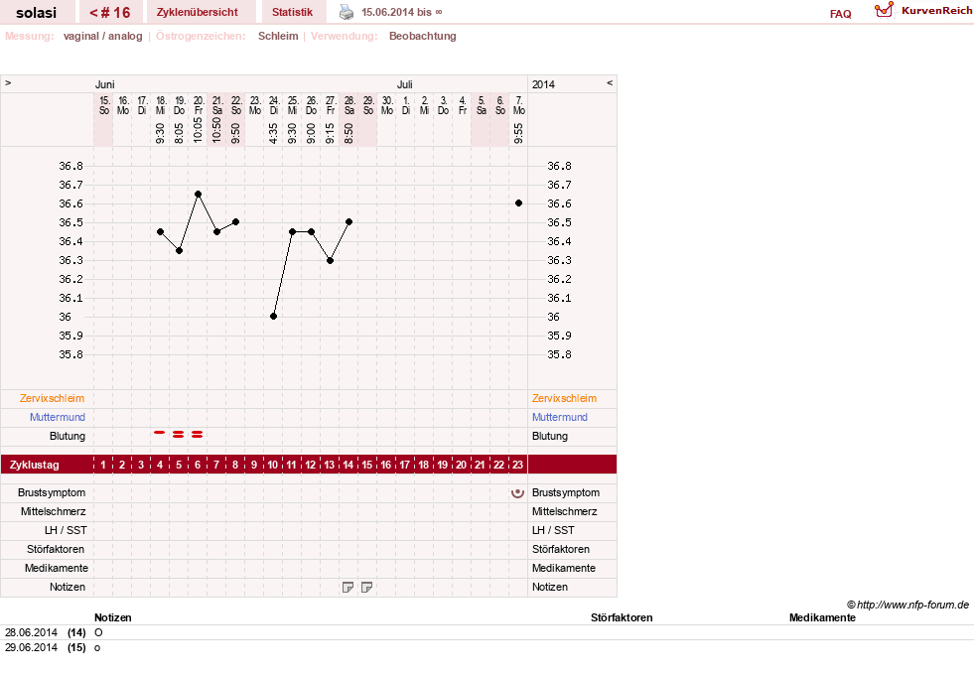The height and width of the screenshot is (676, 974).
Task: Click the left 'Medikamente' row label
Action: pyautogui.click(x=57, y=568)
